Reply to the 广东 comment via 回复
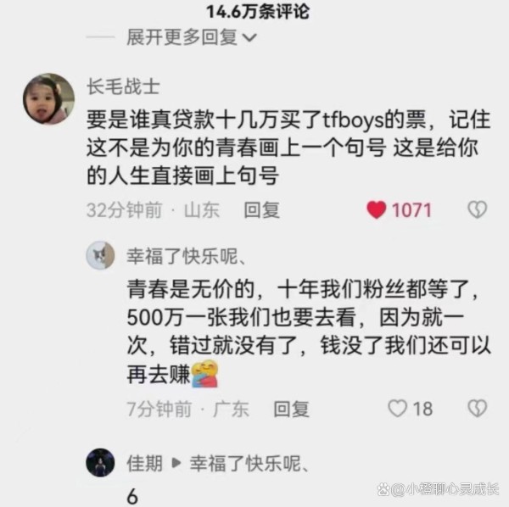The height and width of the screenshot is (507, 509). coord(291,409)
